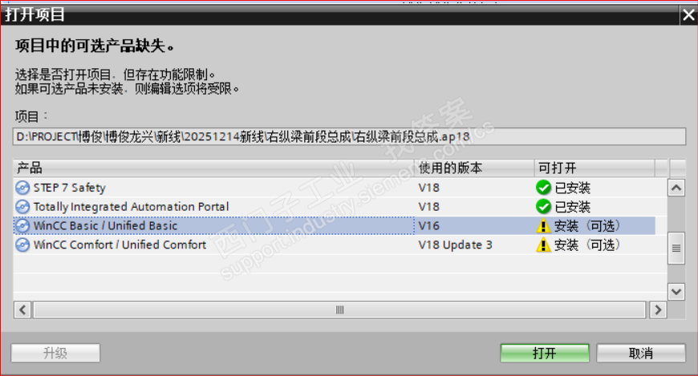Click the 使用的版本 column header

tap(474, 168)
